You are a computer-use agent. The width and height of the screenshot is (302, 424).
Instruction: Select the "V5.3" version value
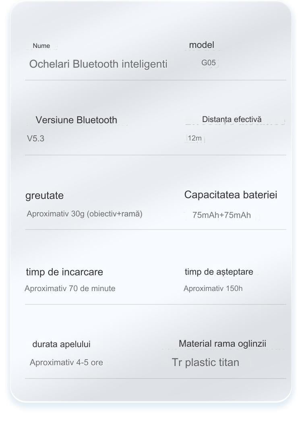coord(35,139)
